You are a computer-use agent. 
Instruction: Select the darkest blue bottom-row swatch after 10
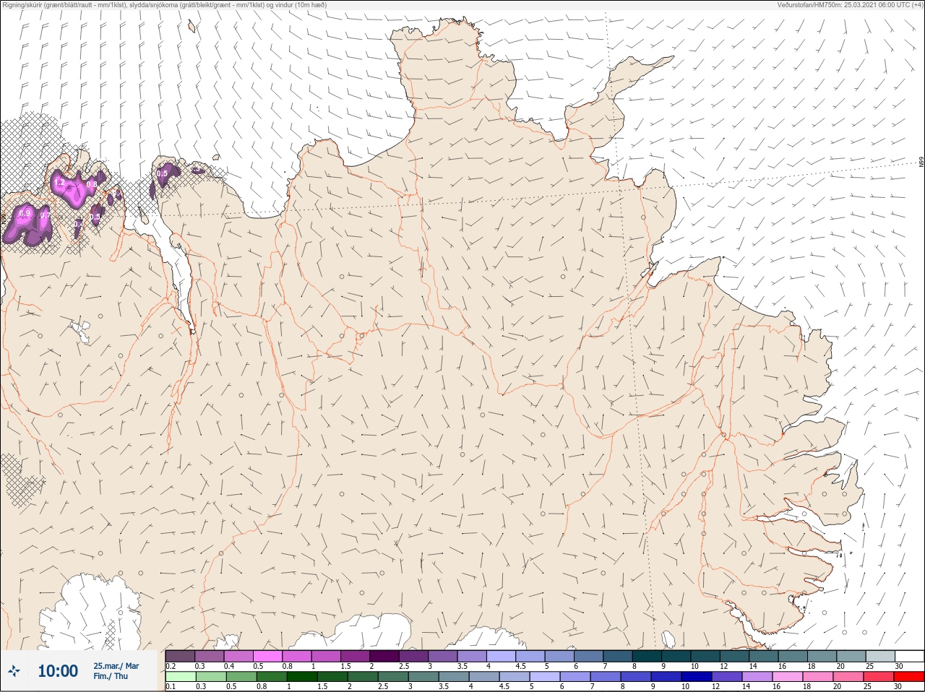pos(696,677)
